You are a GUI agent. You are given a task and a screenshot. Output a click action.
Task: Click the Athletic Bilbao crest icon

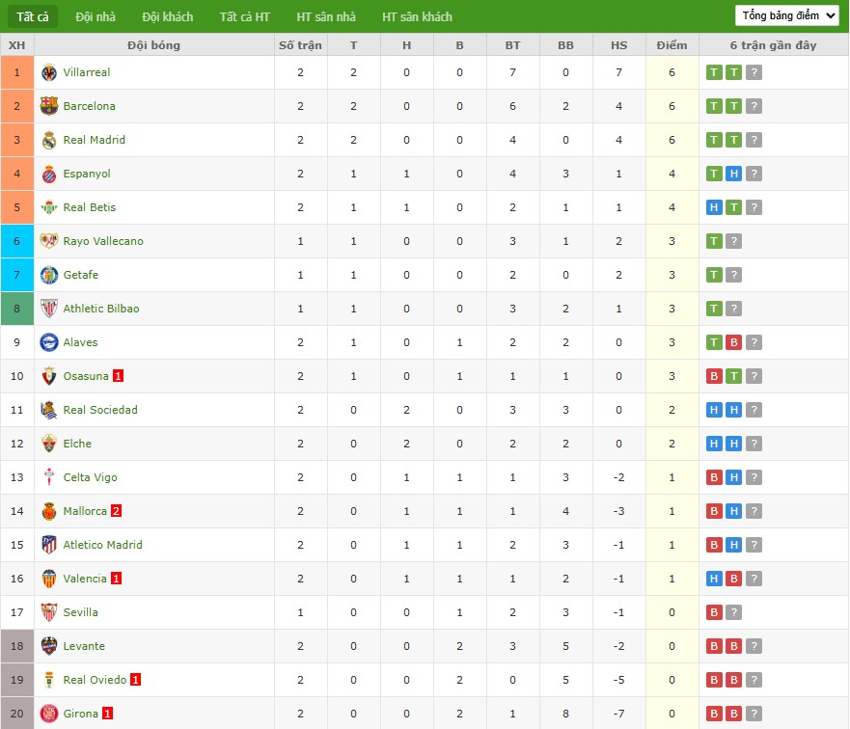tap(49, 309)
